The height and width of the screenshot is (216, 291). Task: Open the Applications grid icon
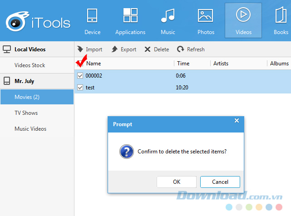(x=130, y=16)
